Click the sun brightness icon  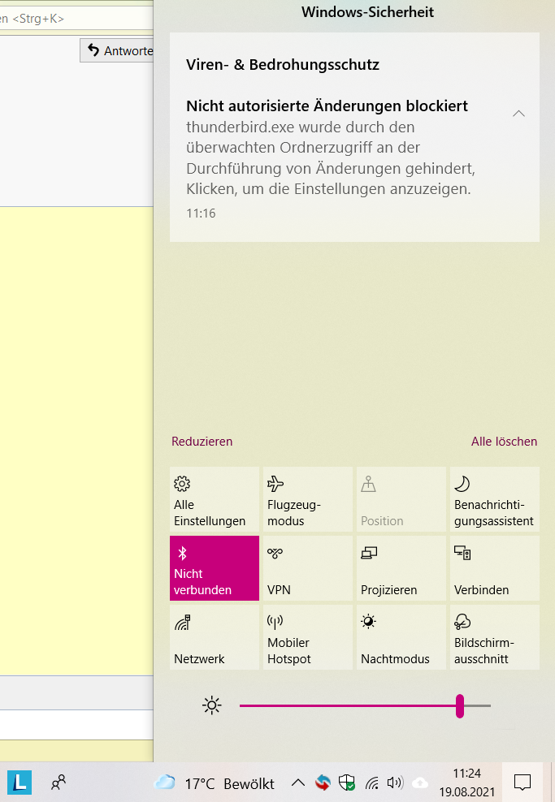(212, 706)
